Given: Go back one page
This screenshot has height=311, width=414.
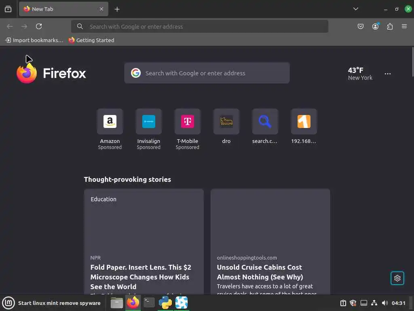Looking at the screenshot, I should [x=10, y=26].
